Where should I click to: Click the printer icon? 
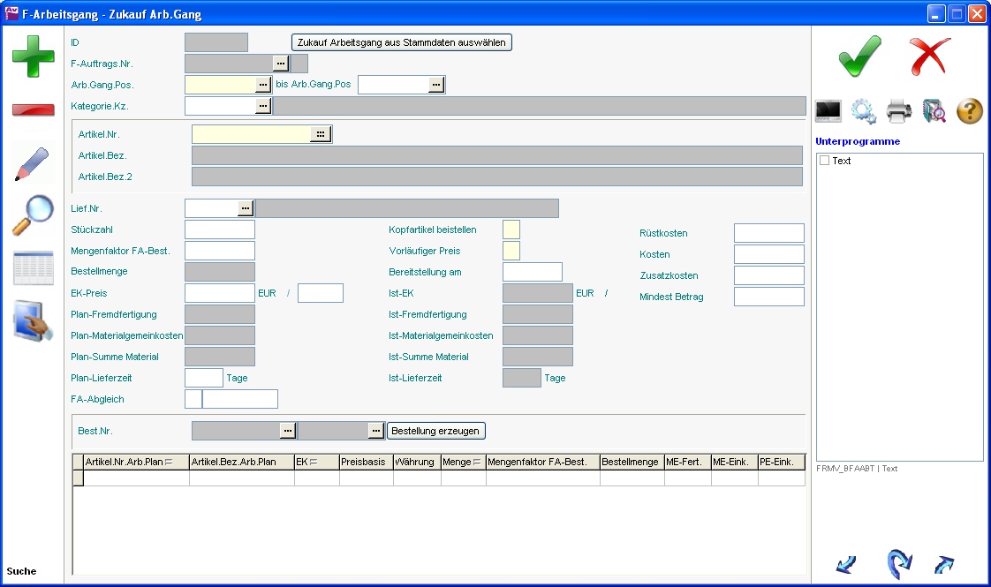[x=899, y=111]
